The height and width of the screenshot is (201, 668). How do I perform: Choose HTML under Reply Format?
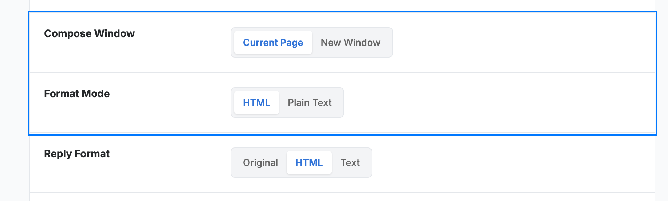[309, 163]
